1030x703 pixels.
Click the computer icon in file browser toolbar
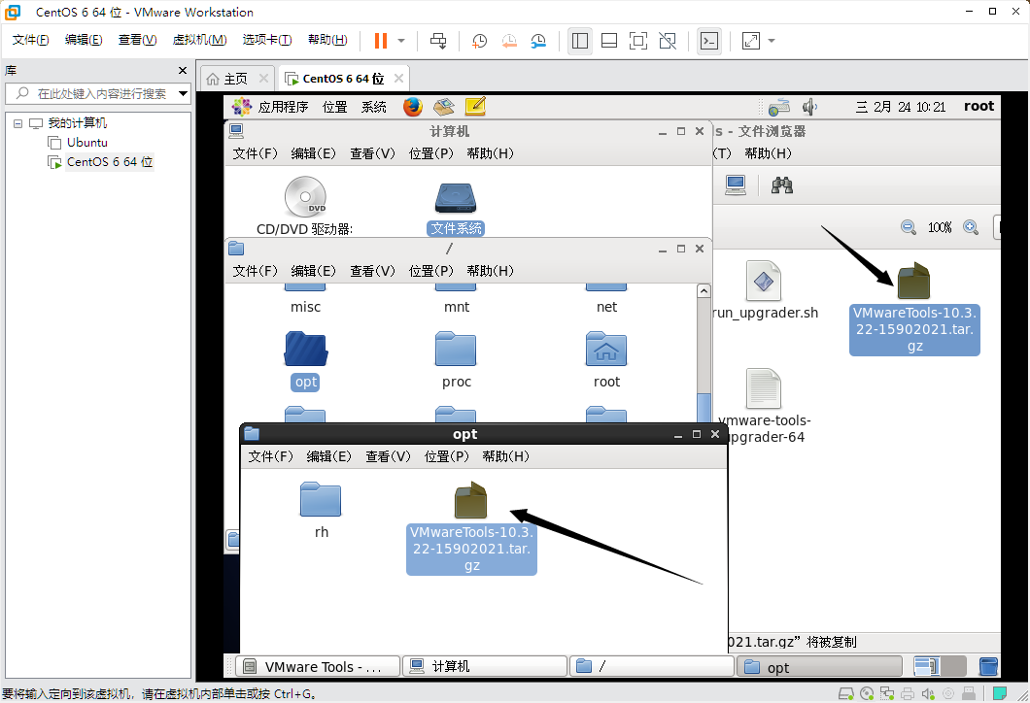pos(735,185)
